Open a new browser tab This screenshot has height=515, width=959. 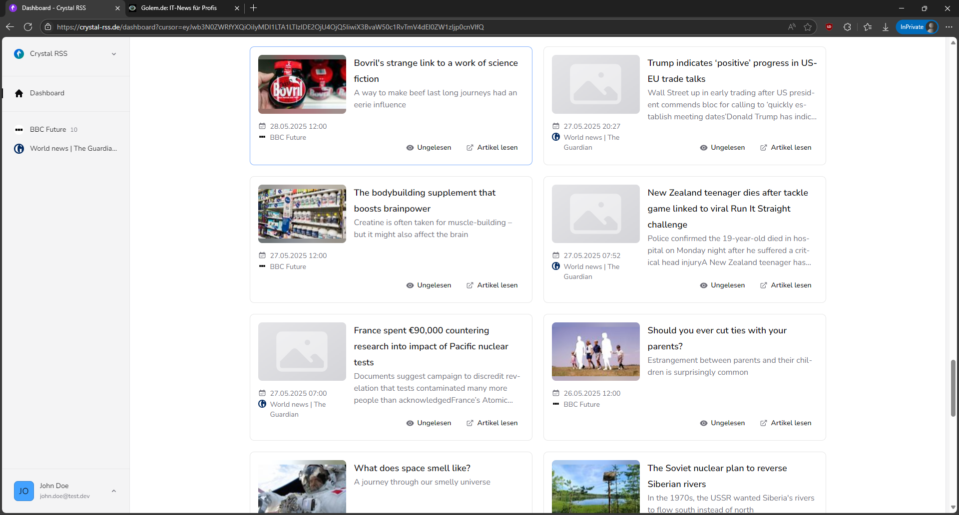[254, 8]
